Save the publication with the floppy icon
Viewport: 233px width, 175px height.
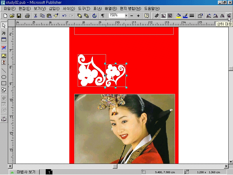(19, 16)
